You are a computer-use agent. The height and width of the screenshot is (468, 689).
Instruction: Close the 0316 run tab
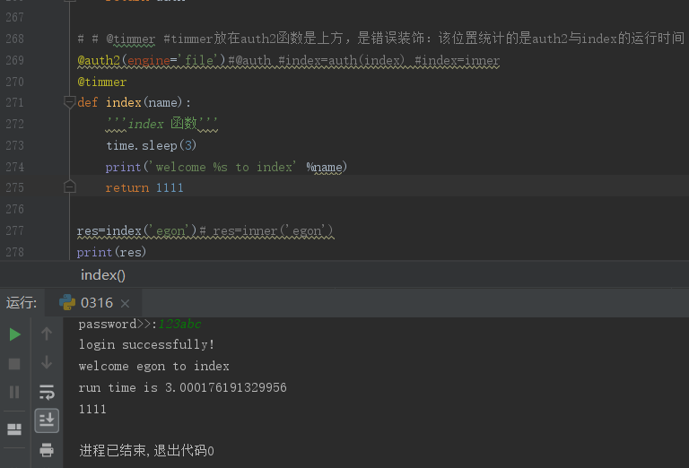125,304
